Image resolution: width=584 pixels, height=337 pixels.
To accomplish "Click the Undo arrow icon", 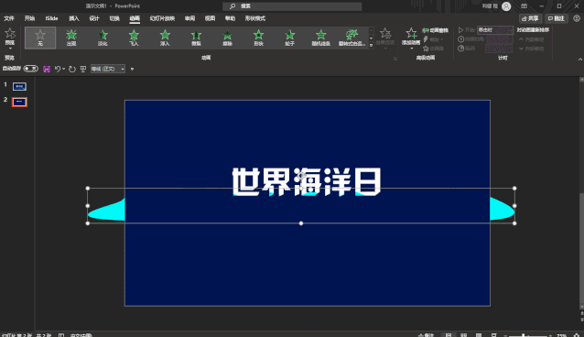I will coord(58,69).
